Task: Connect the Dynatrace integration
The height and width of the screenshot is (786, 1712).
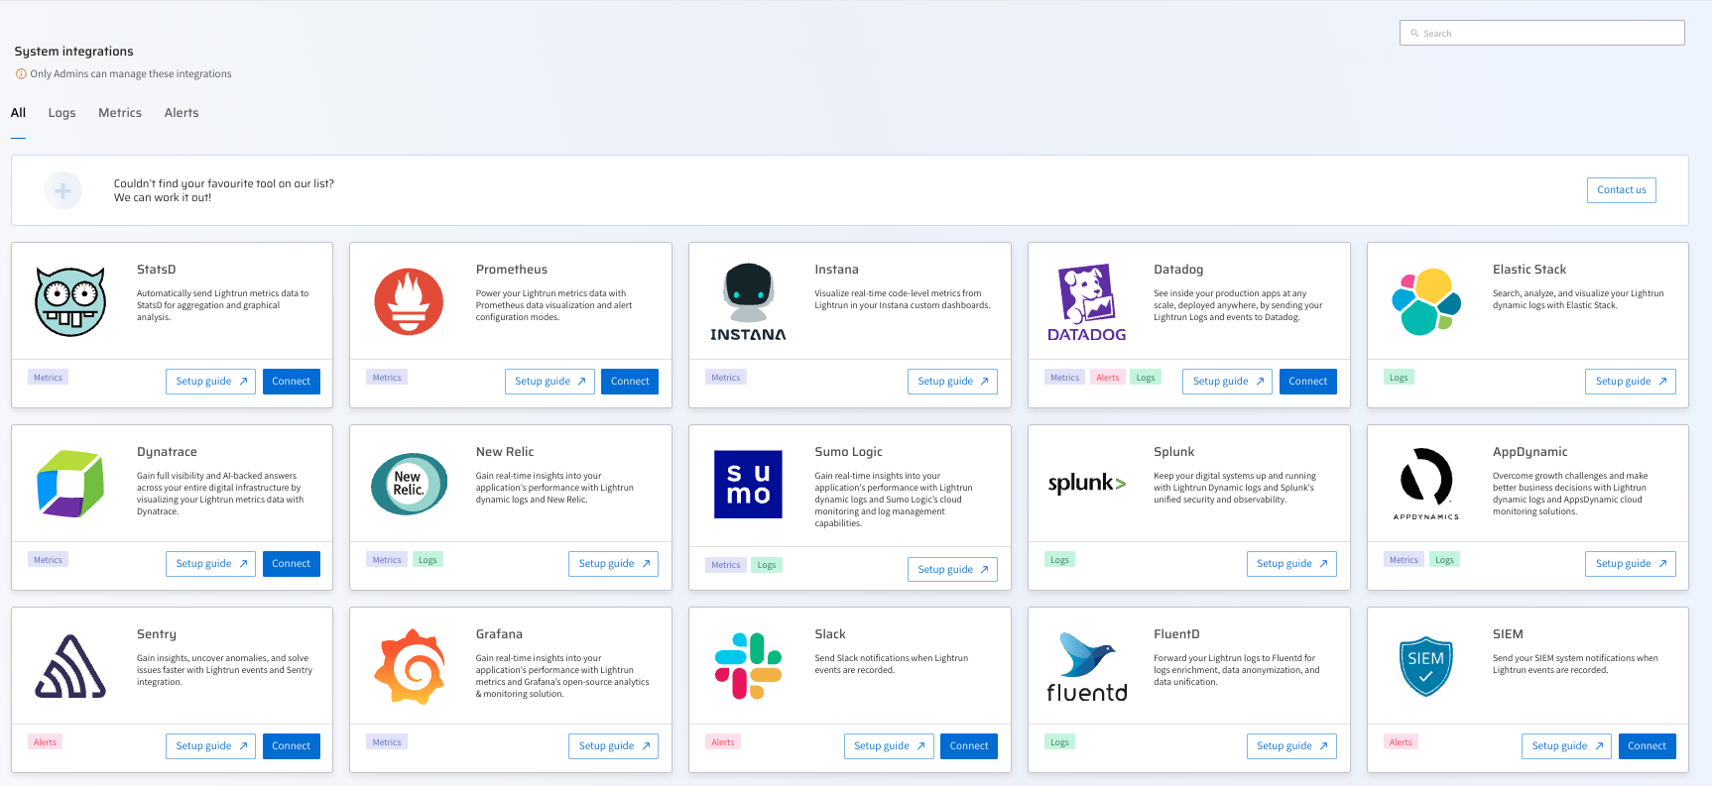Action: 292,564
